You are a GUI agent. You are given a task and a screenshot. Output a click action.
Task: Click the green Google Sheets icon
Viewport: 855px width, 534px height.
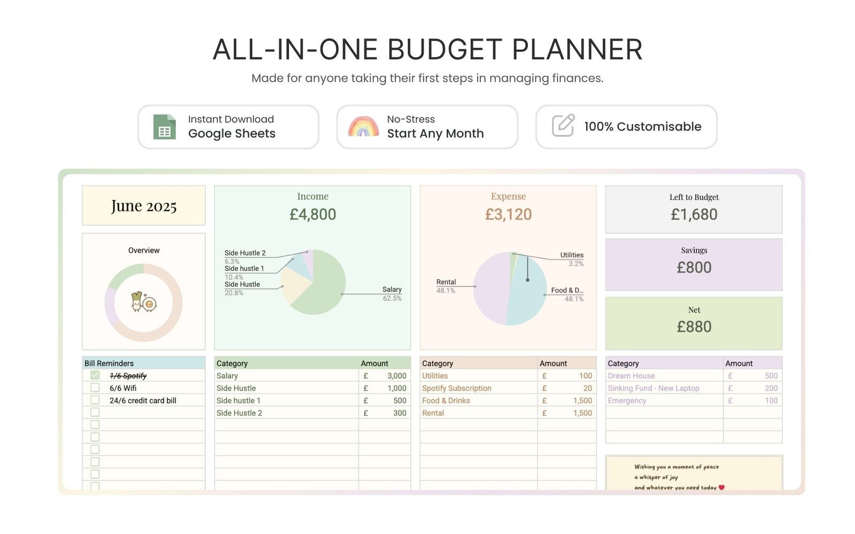pyautogui.click(x=164, y=127)
